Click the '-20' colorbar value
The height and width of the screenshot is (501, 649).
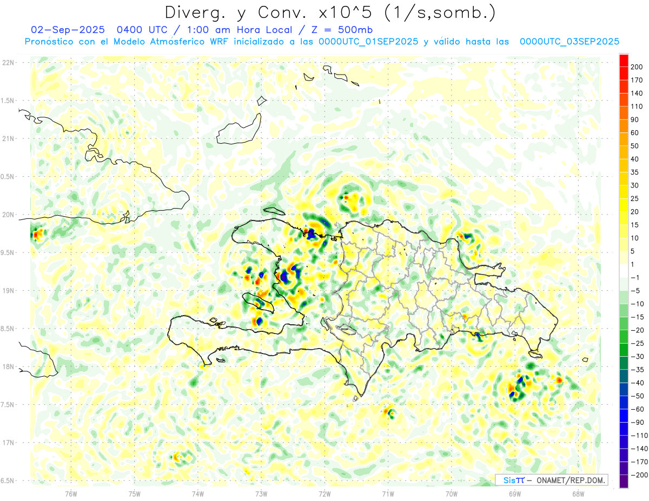637,330
